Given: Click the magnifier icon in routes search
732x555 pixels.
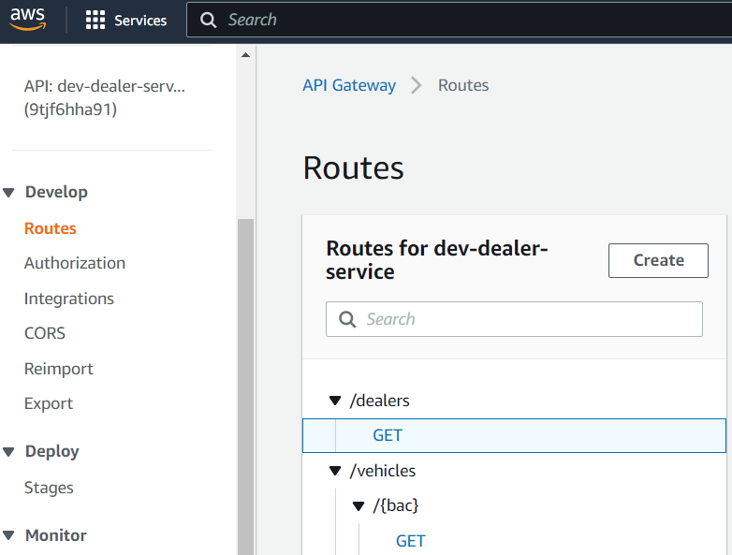Looking at the screenshot, I should (x=347, y=319).
